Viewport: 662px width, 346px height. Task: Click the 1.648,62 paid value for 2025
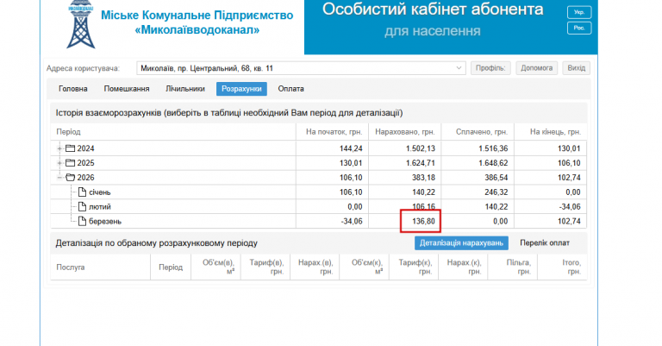(x=493, y=163)
